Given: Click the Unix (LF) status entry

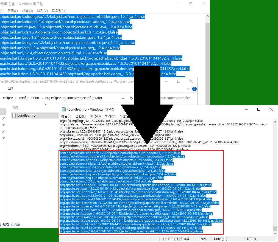Looking at the screenshot, I should click(x=220, y=239).
